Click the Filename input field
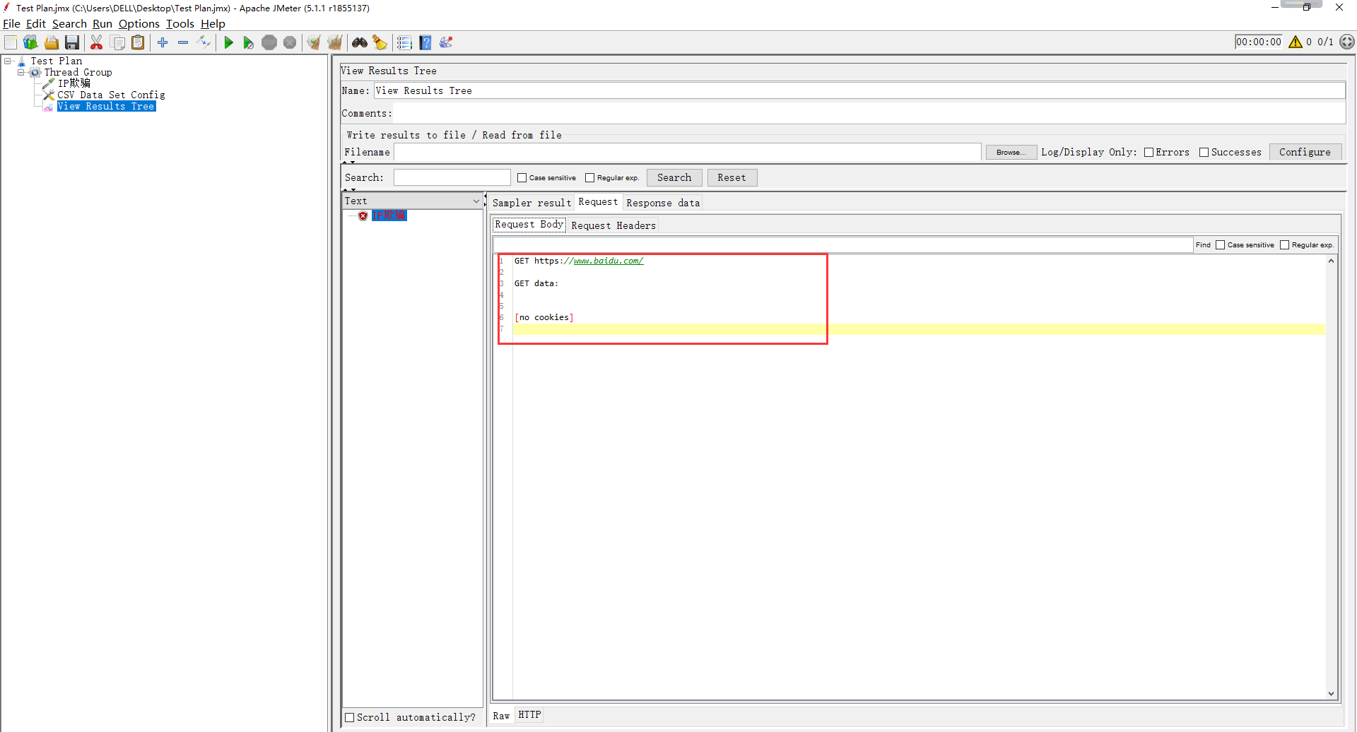 pos(688,152)
